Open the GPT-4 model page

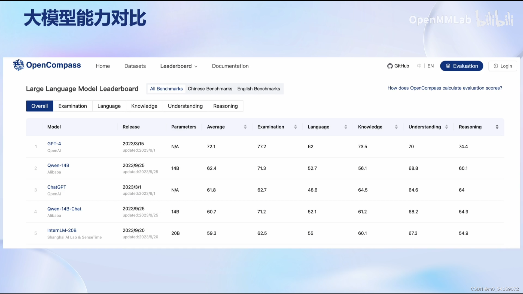click(54, 143)
